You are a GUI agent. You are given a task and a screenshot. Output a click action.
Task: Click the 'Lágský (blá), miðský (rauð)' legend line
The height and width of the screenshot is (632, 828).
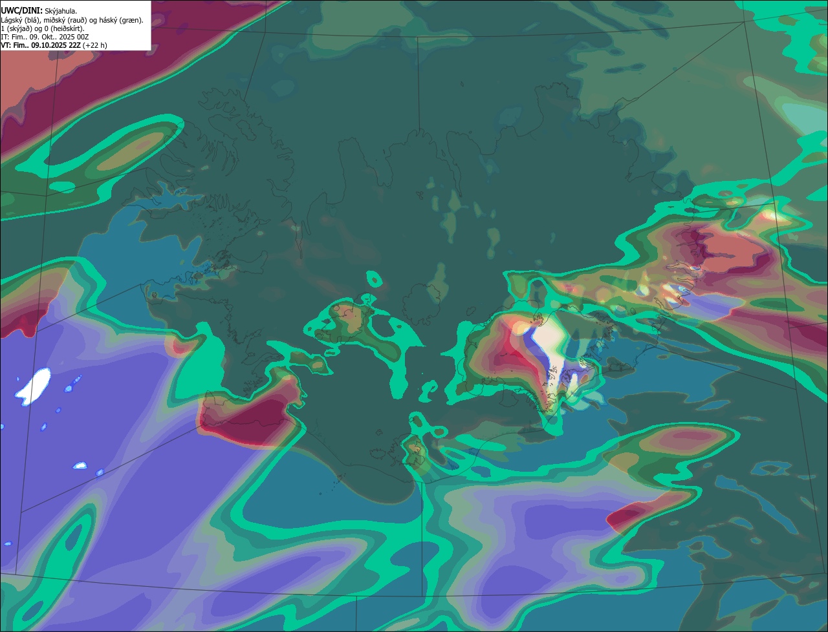click(72, 20)
